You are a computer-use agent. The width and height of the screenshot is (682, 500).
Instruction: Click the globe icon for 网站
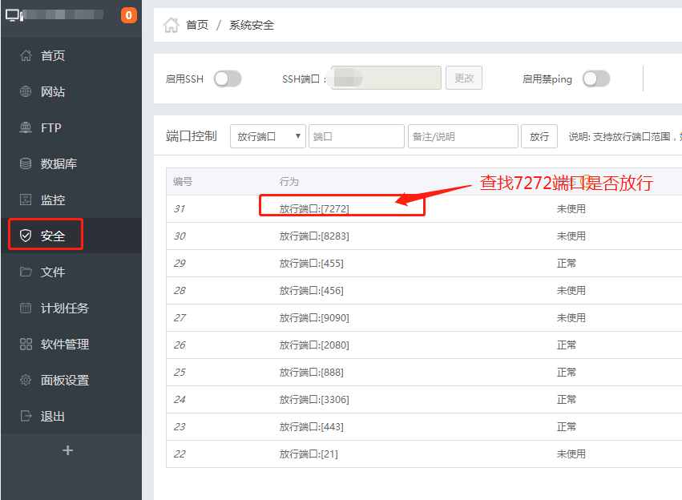pos(26,91)
